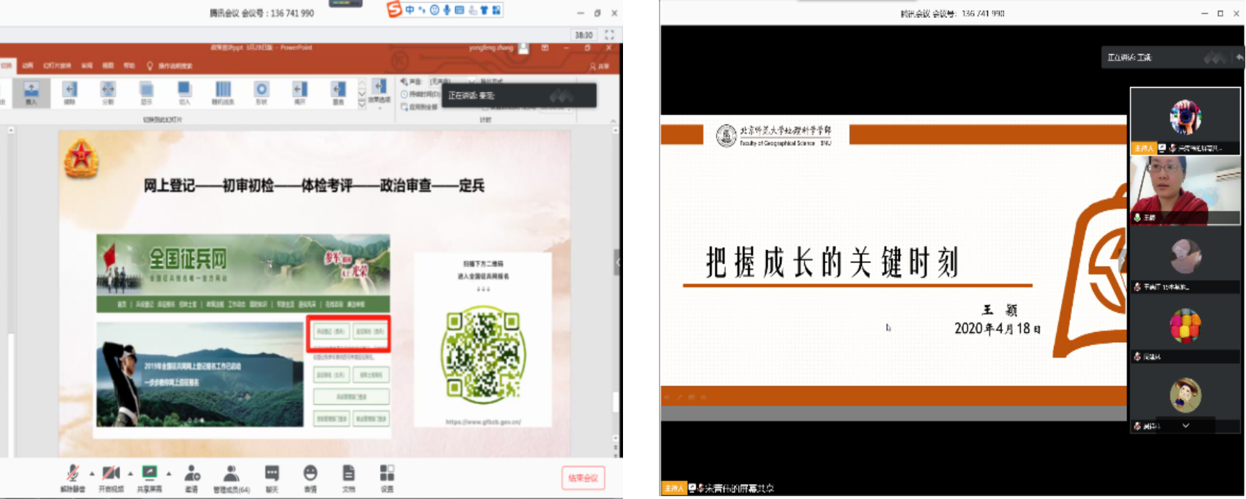The width and height of the screenshot is (1246, 499).
Task: Turn on the camera video
Action: [x=111, y=475]
